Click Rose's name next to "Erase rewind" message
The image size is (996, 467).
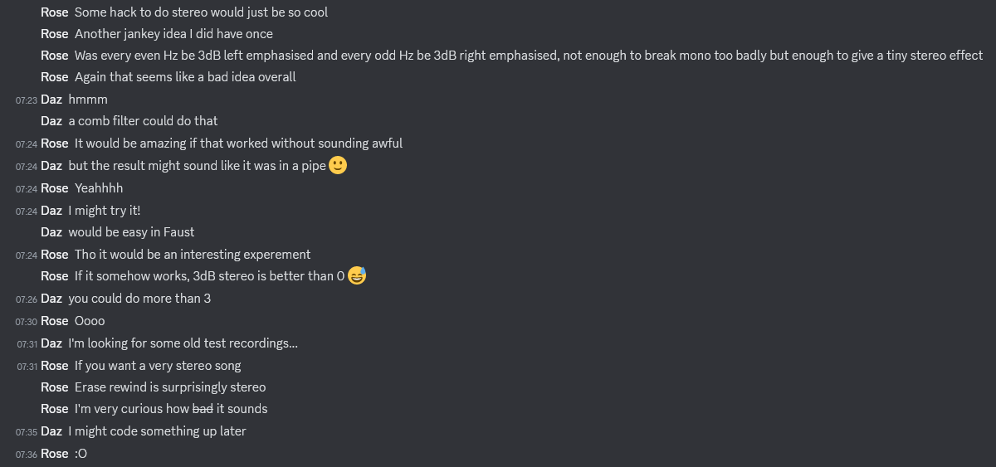pyautogui.click(x=55, y=387)
